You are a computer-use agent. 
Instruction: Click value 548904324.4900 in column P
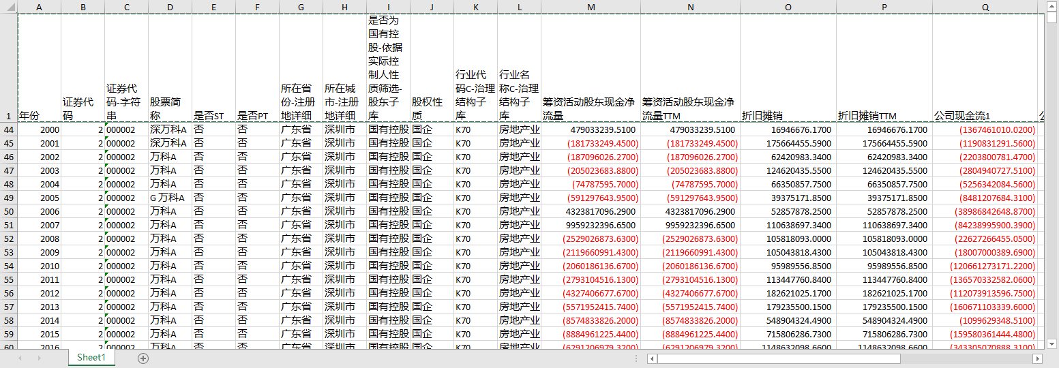coord(884,320)
